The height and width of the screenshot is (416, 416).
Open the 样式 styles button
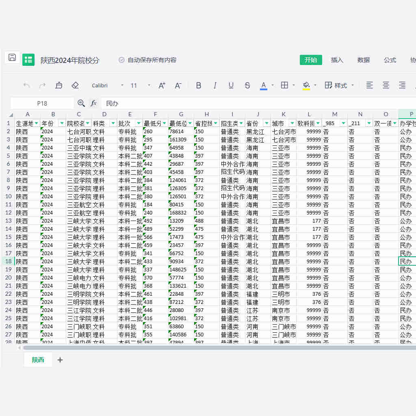pos(336,85)
